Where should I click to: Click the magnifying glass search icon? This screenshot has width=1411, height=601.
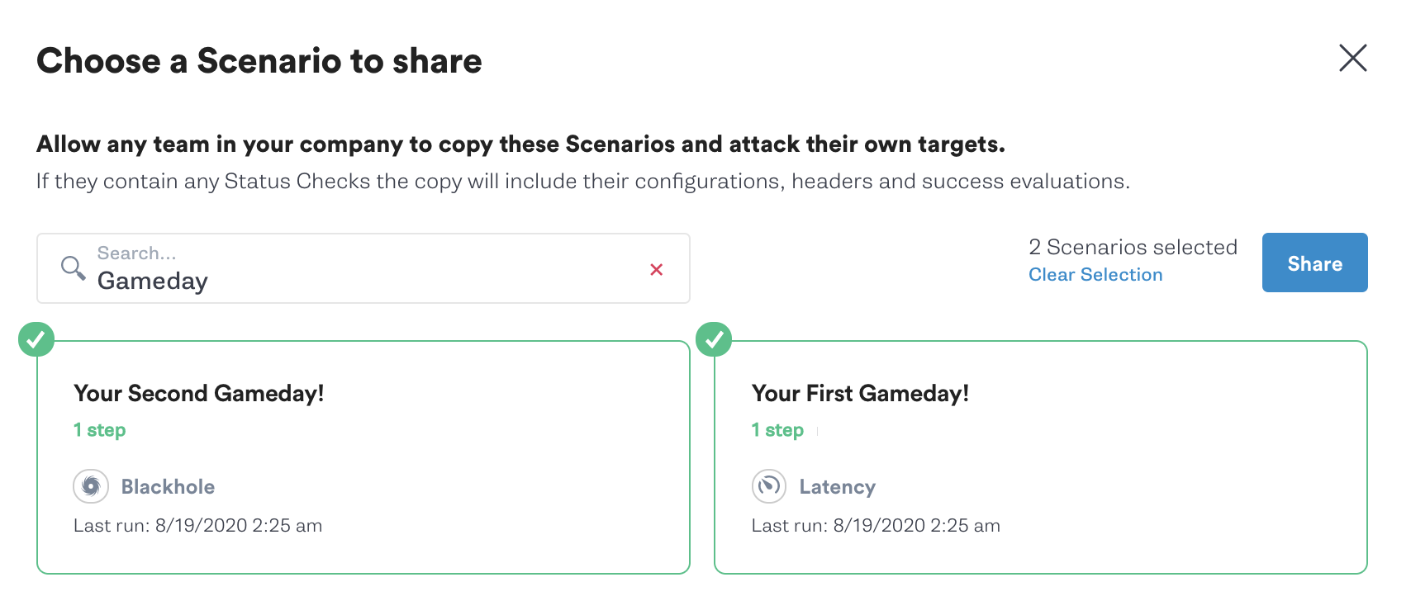pos(72,268)
